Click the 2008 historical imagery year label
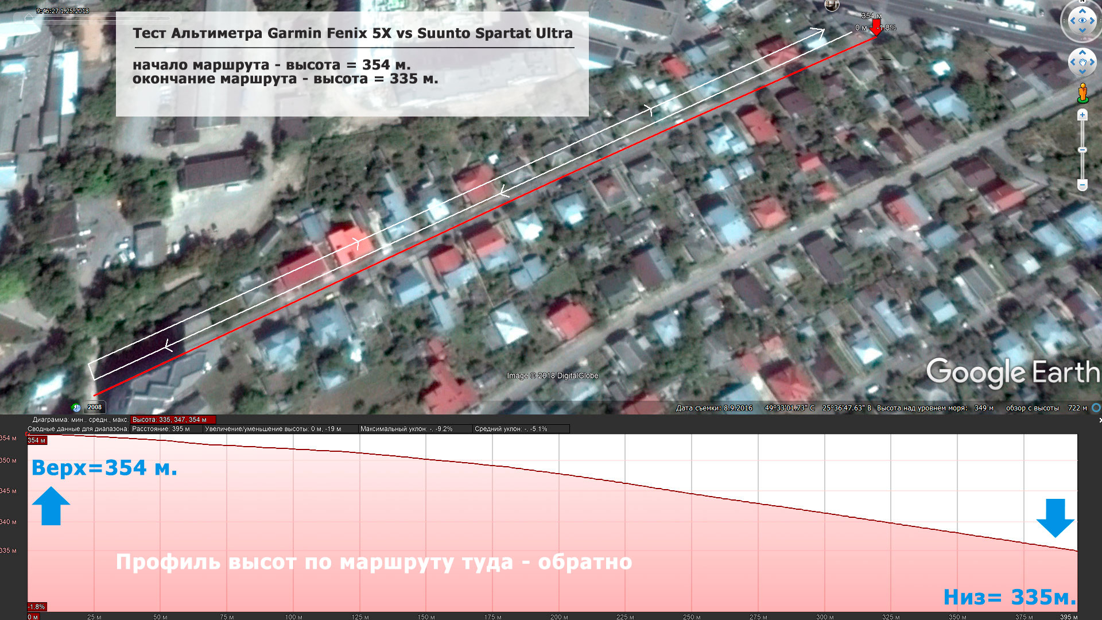1102x620 pixels. pos(95,408)
